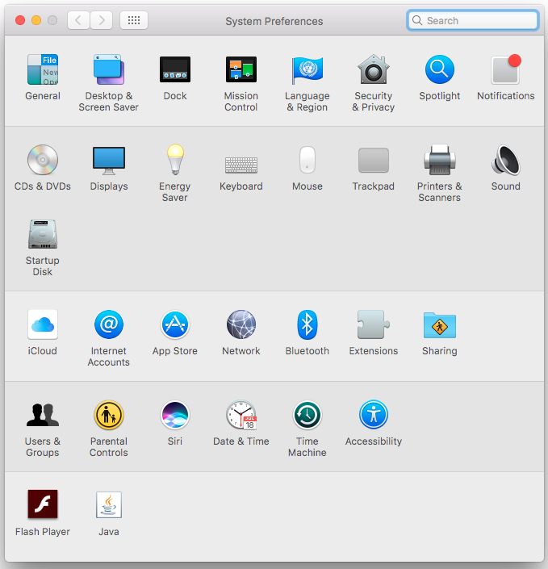
Task: Click the back navigation arrow
Action: click(78, 20)
